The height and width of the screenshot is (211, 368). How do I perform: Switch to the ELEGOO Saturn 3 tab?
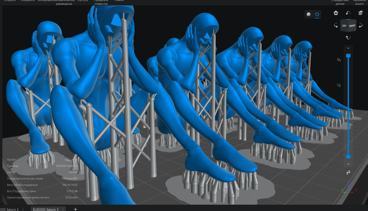click(x=45, y=209)
